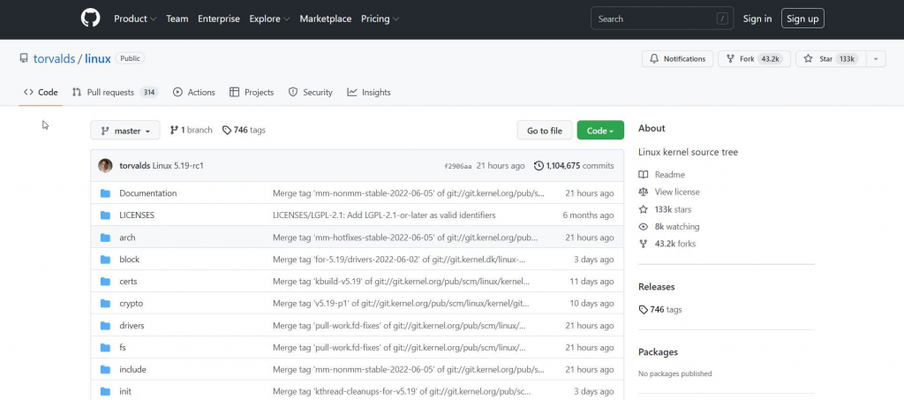Viewport: 904px width, 400px height.
Task: Open the Insights tab
Action: click(369, 92)
